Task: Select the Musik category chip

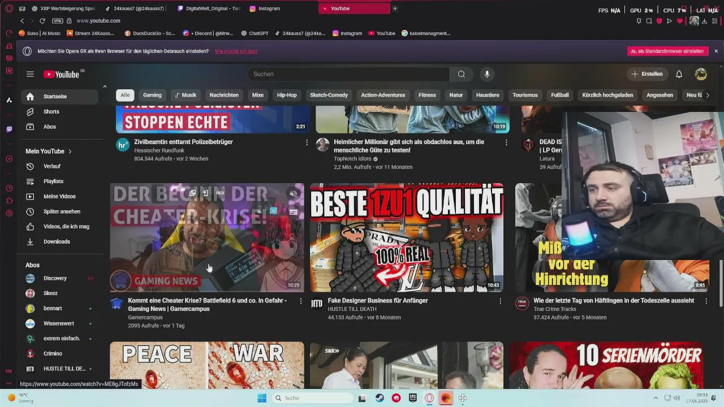Action: 186,95
